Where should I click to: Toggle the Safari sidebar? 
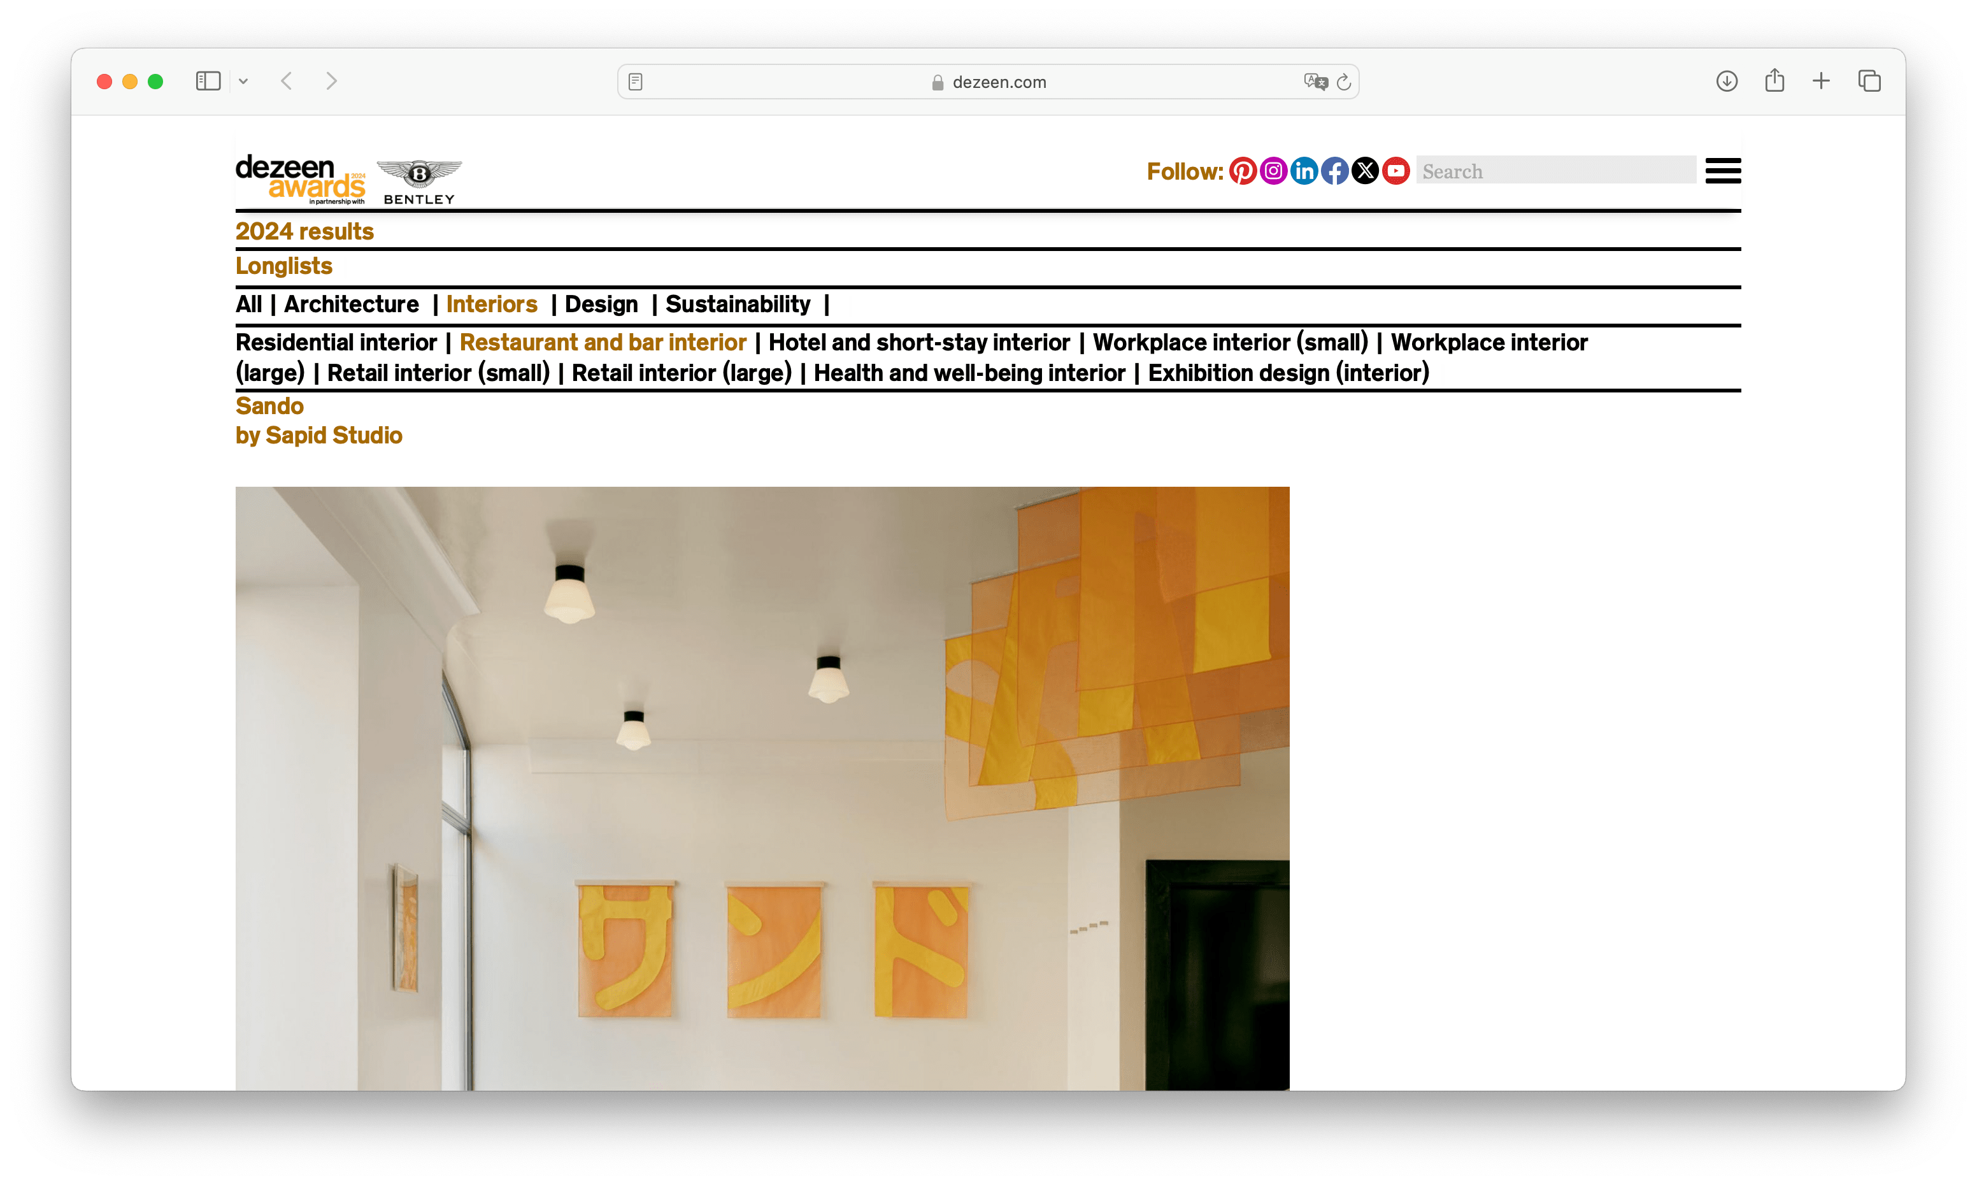coord(208,81)
